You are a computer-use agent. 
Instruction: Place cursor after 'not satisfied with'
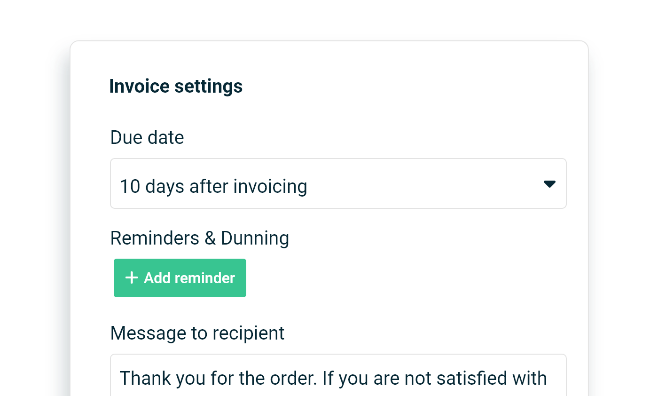tap(548, 378)
